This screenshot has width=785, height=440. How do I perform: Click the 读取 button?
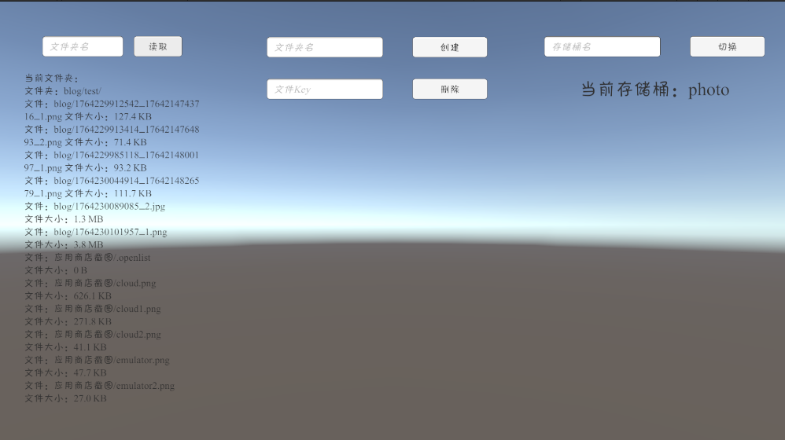tap(157, 46)
